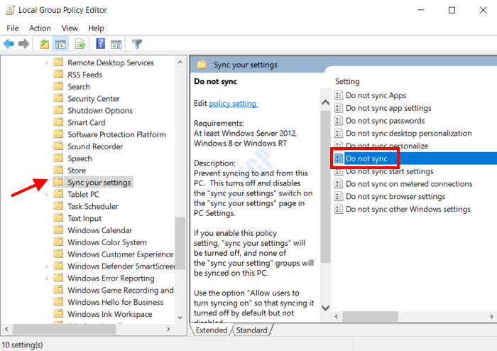497x351 pixels.
Task: Click the Back arrow in the toolbar
Action: [9, 44]
